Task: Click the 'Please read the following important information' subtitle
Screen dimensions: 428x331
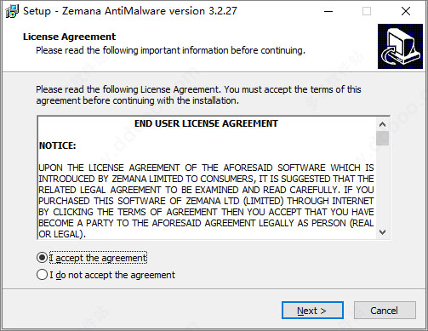Action: (x=170, y=50)
